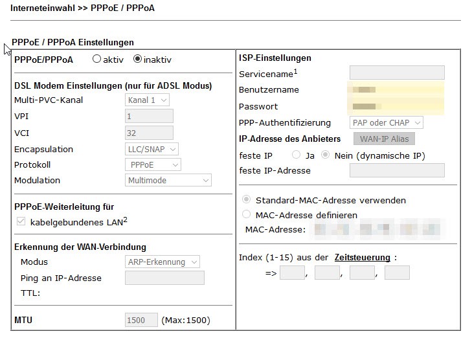The image size is (472, 338).
Task: Click the VPI input field
Action: [x=149, y=117]
